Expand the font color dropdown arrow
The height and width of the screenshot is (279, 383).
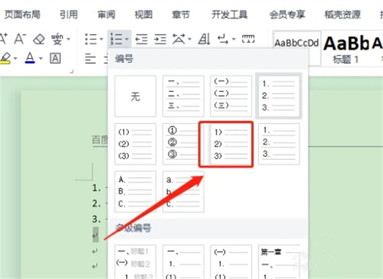click(x=41, y=59)
